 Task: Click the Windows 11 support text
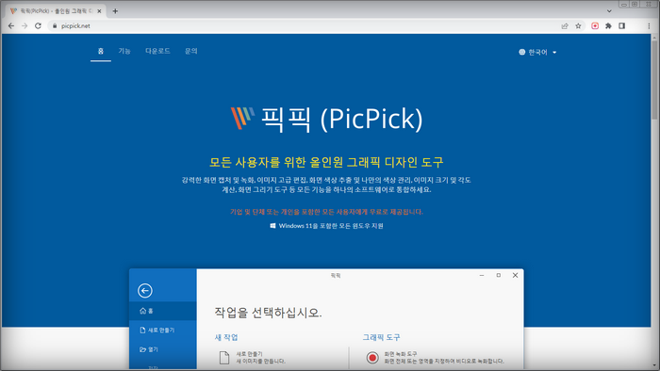click(x=331, y=226)
